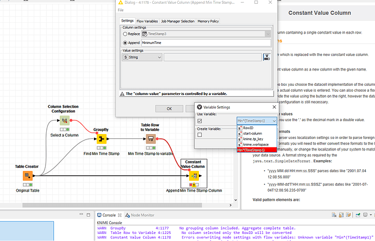Expand the TimeStamp3 replace column dropdown

[268, 34]
